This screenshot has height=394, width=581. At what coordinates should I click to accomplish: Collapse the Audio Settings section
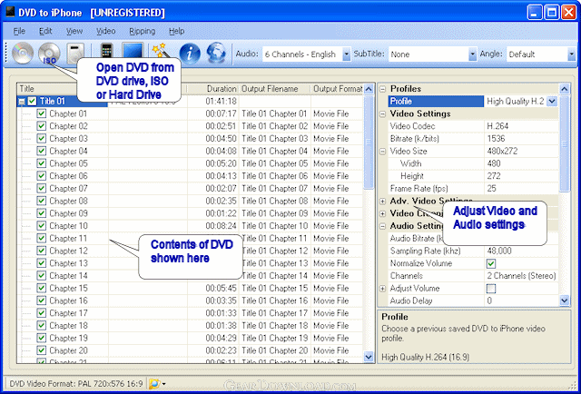(383, 226)
